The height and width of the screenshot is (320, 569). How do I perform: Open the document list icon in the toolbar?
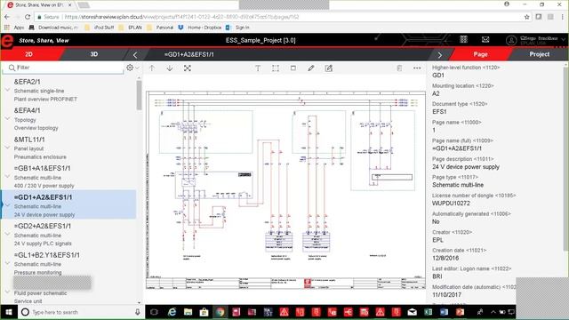(399, 68)
